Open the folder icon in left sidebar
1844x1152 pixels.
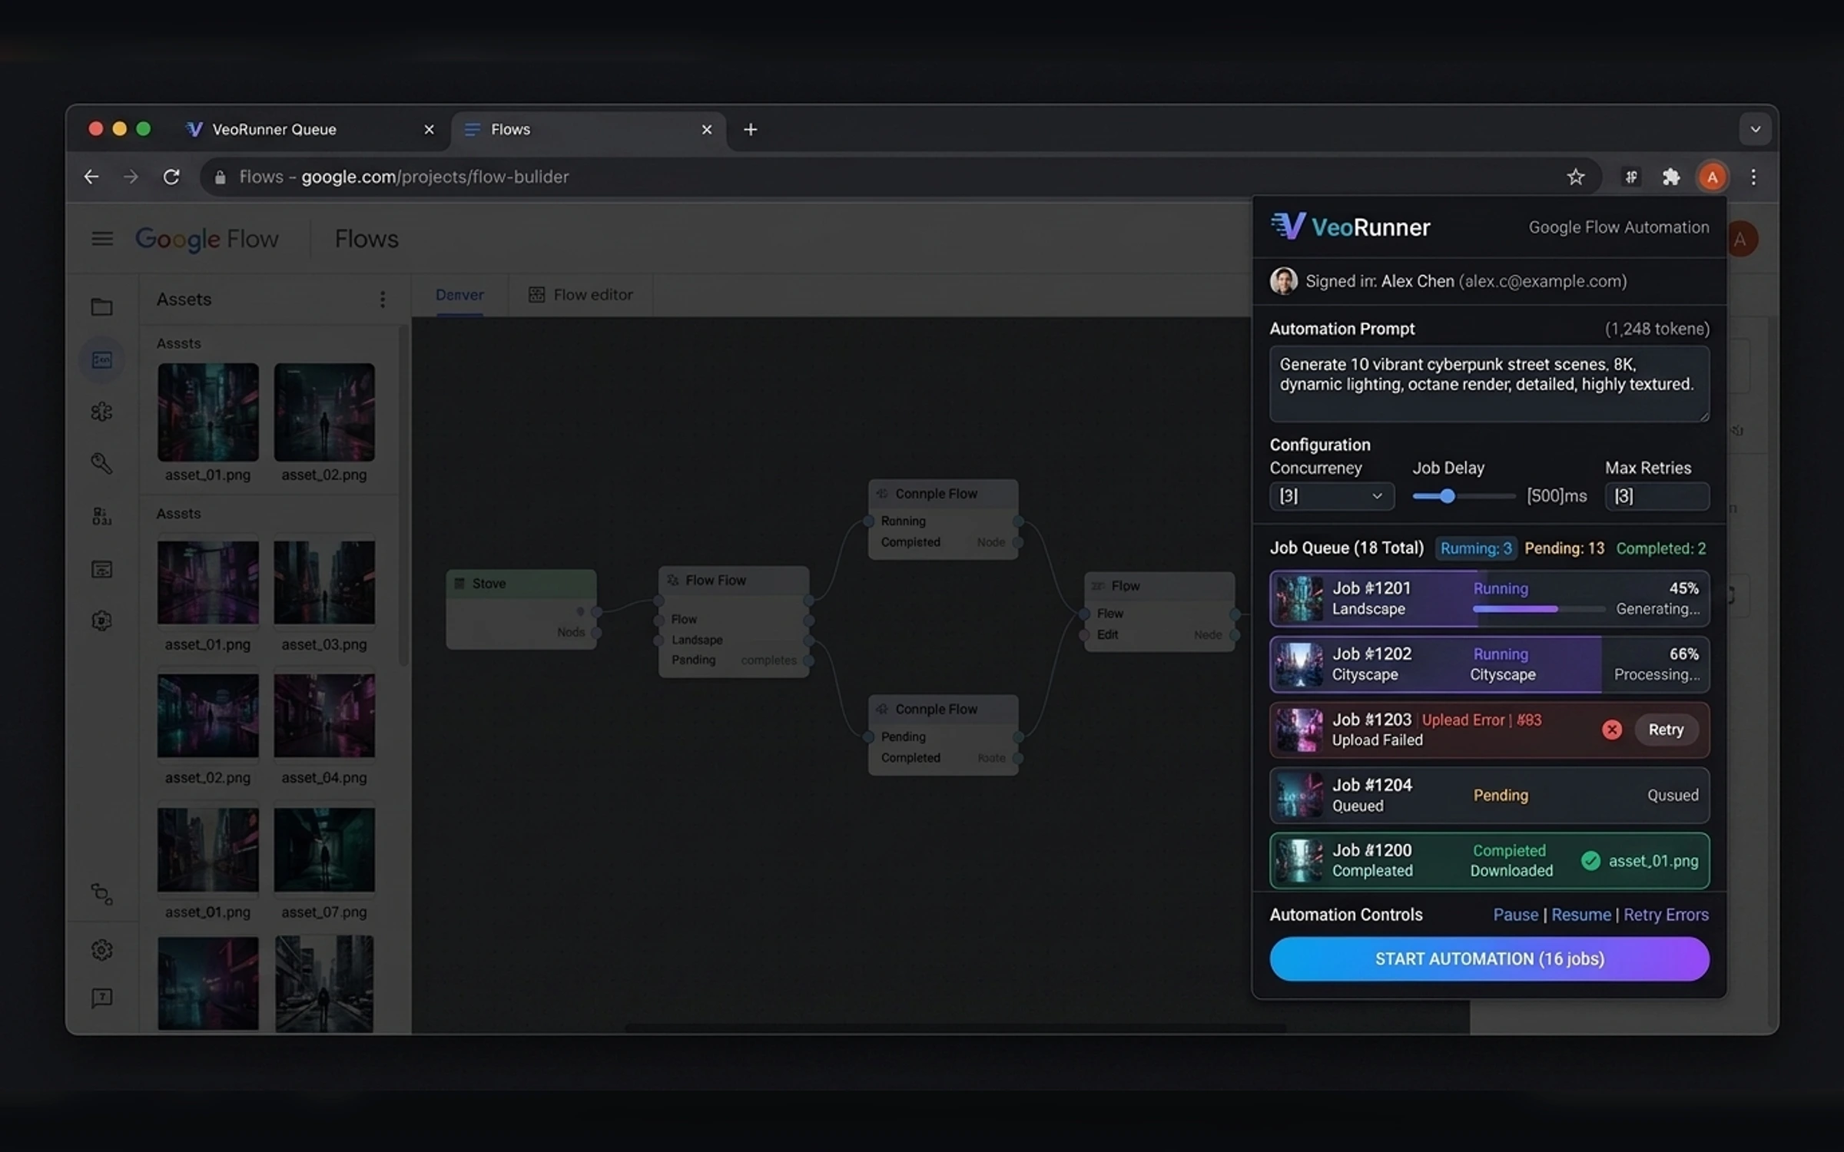(101, 307)
